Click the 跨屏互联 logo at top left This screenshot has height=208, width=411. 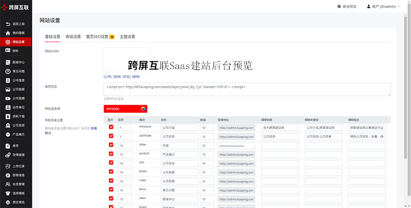pyautogui.click(x=15, y=8)
